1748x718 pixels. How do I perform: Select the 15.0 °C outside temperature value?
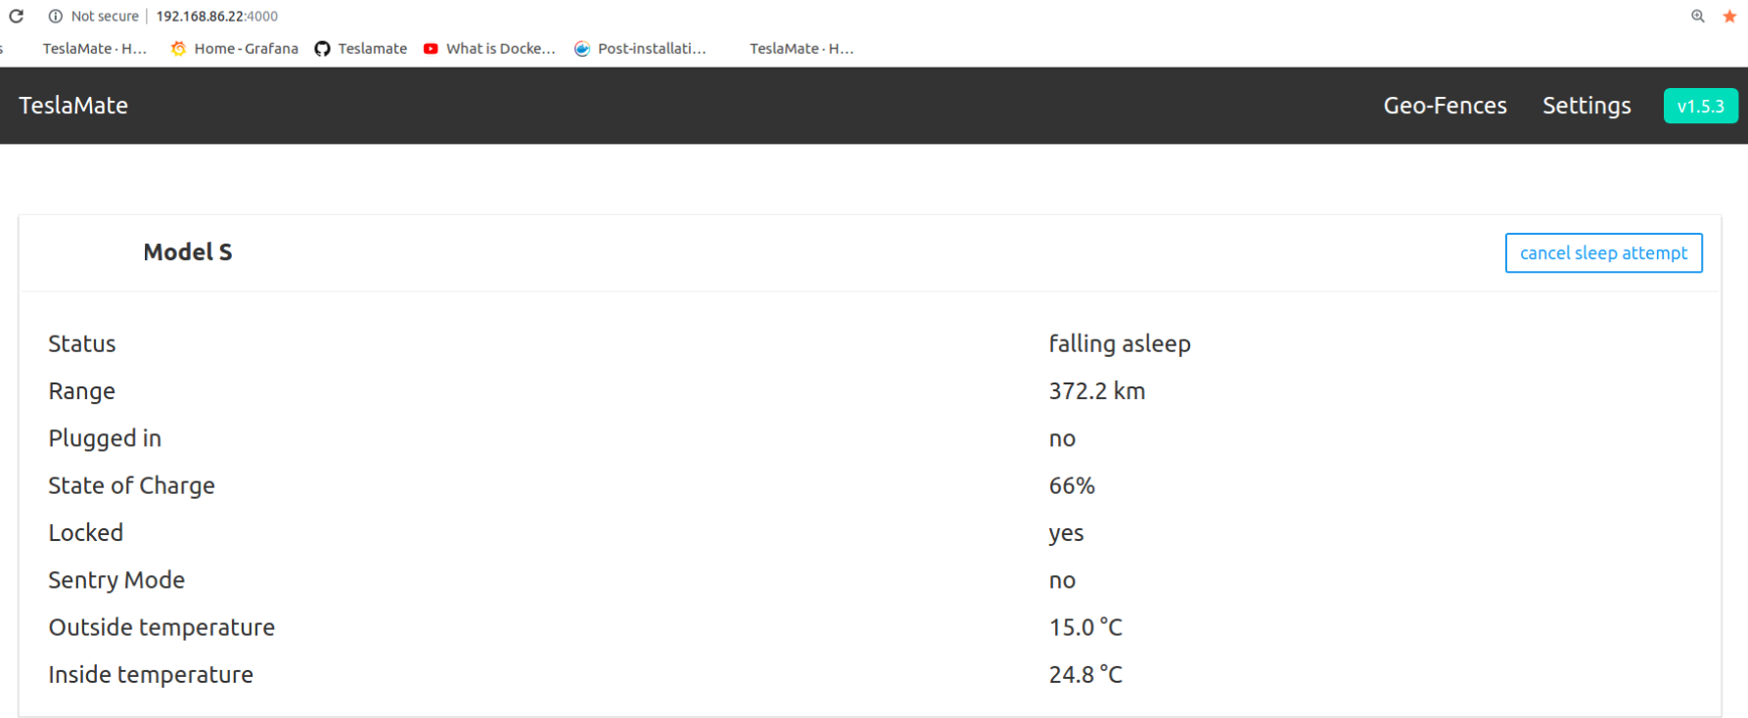coord(1085,627)
